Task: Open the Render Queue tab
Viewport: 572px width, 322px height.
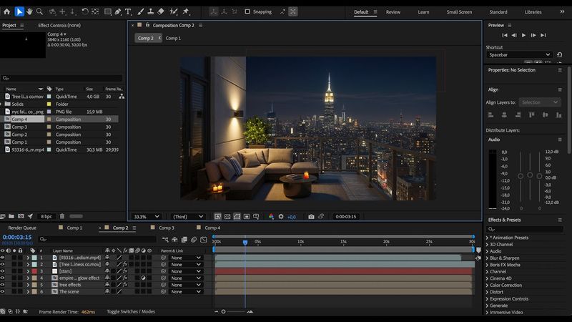Action: tap(22, 228)
